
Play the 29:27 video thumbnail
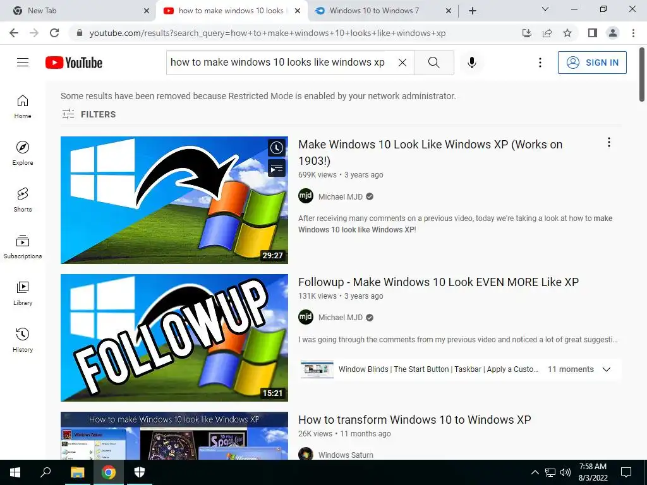pos(174,200)
